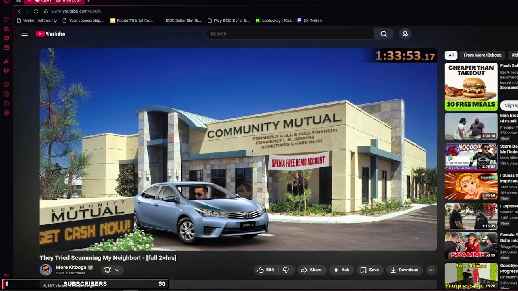This screenshot has height=291, width=518.
Task: Click the www.youtube.com/watch address bar
Action: click(76, 11)
